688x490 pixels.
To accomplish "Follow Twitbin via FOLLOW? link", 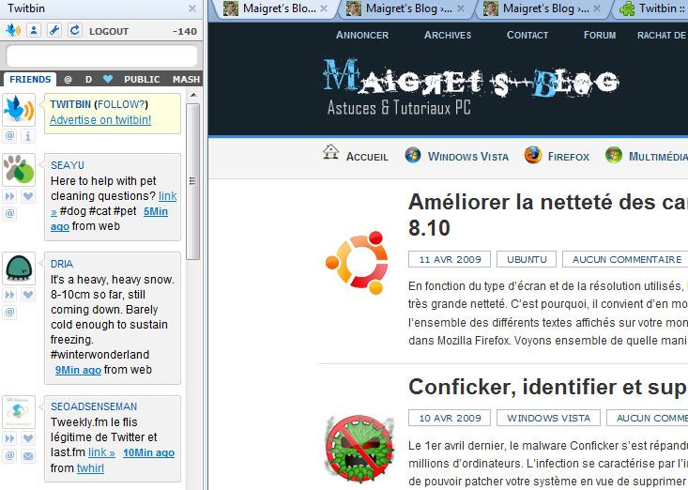I will tap(121, 104).
